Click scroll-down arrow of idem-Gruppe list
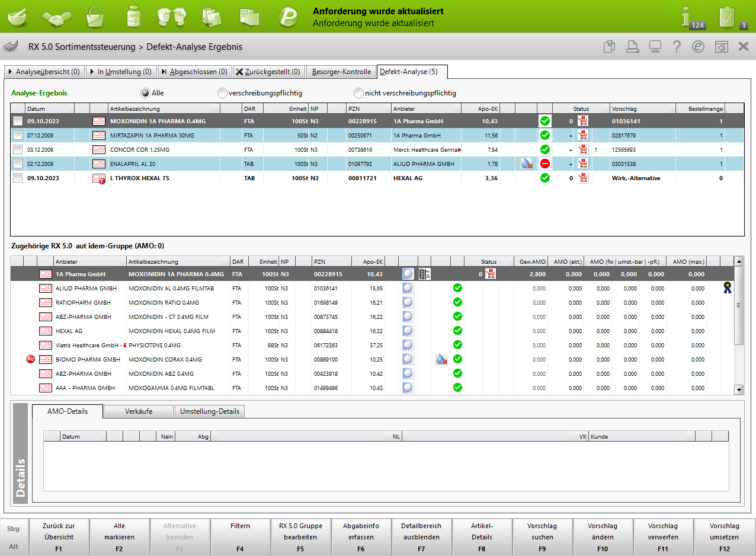 [738, 389]
